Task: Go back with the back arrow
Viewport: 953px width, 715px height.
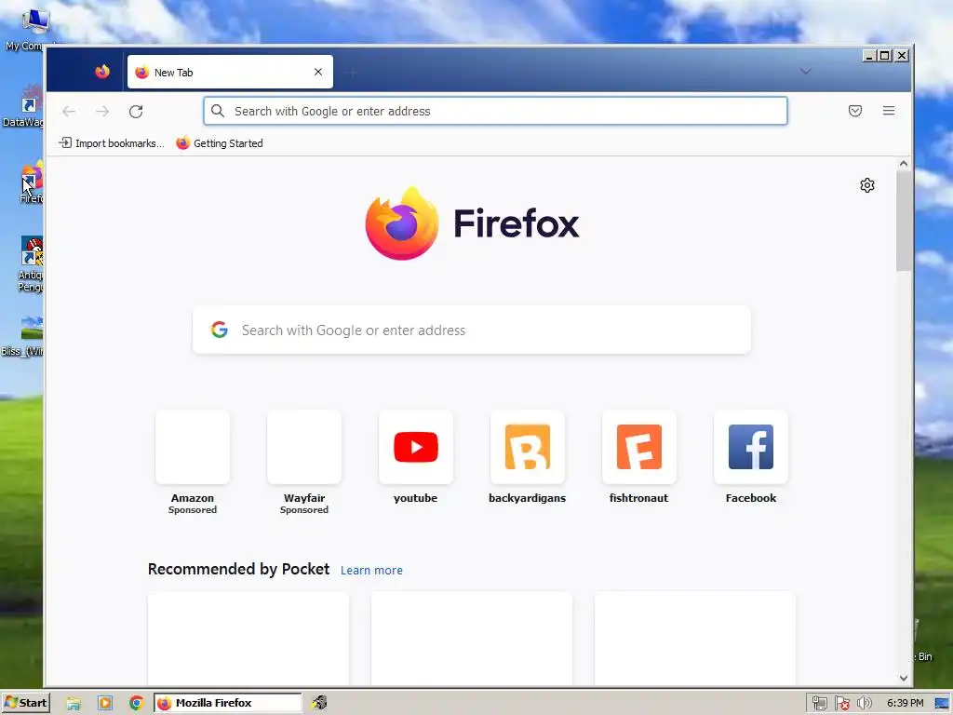Action: pos(69,112)
